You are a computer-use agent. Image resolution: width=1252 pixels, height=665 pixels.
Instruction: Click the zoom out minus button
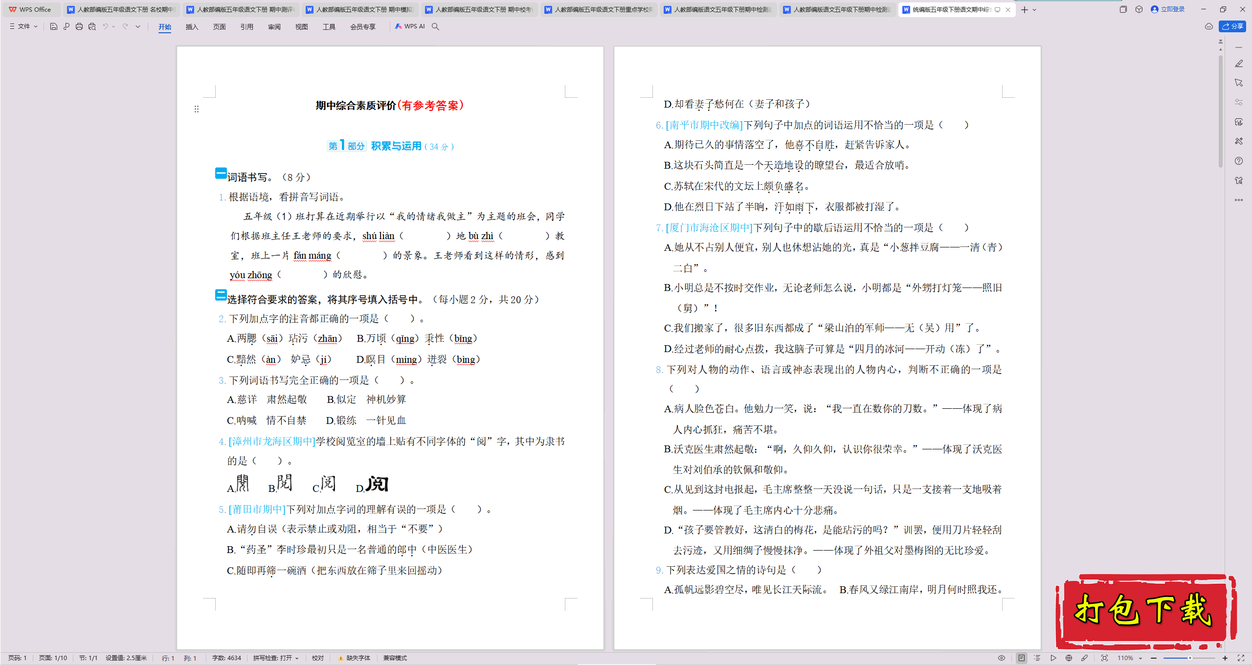[1154, 658]
